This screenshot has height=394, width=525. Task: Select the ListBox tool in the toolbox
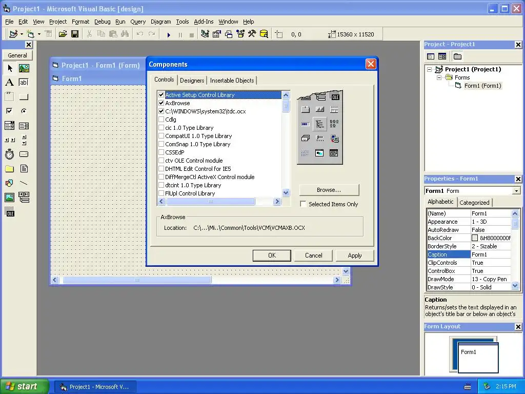24,126
